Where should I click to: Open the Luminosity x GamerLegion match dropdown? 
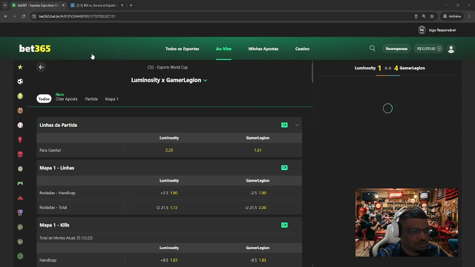point(205,80)
